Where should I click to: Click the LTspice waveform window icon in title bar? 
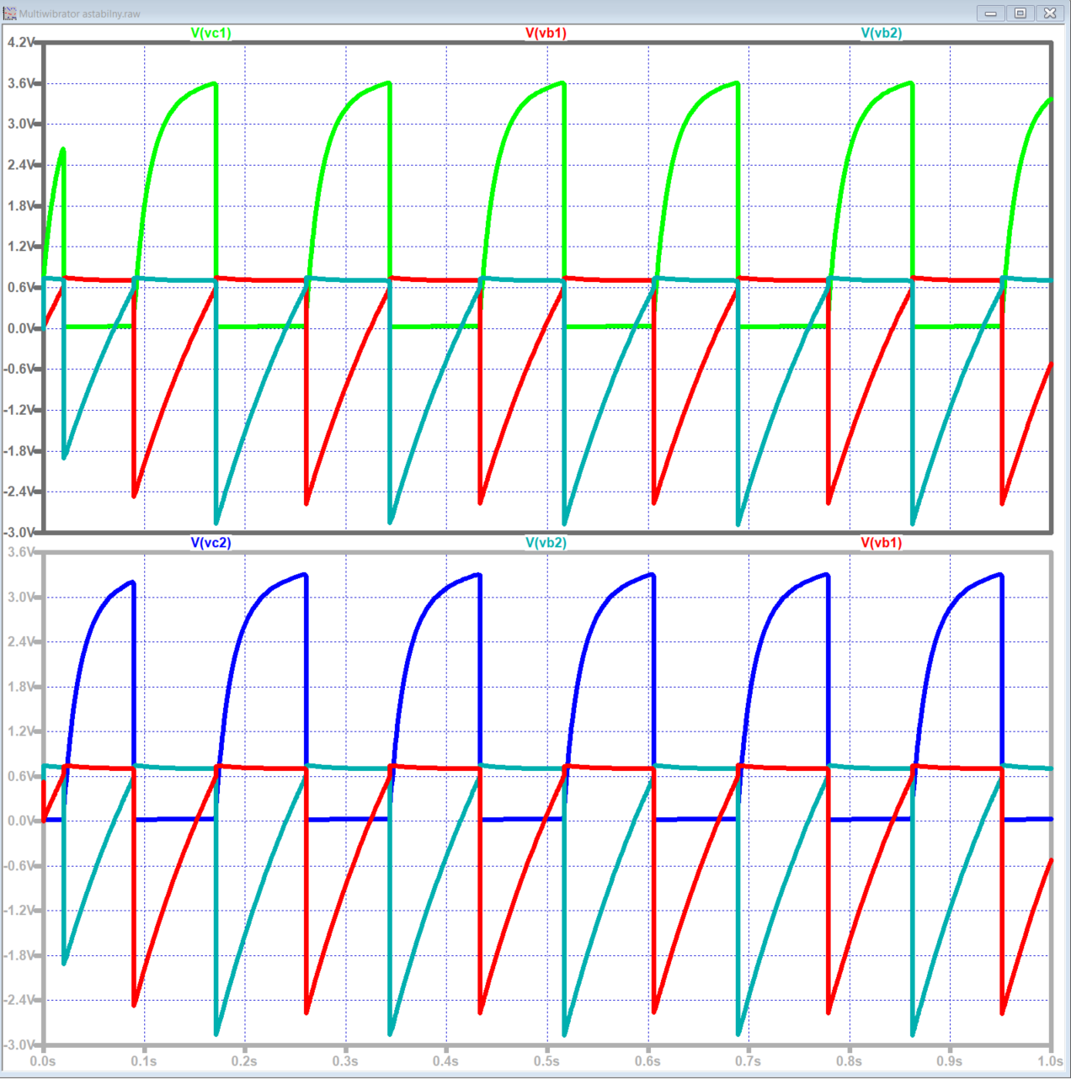10,13
